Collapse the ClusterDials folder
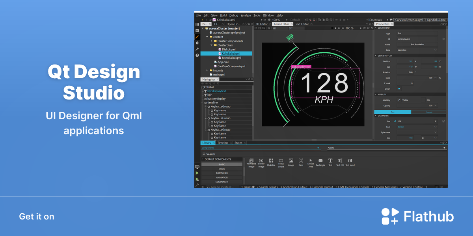The height and width of the screenshot is (236, 473). point(211,45)
